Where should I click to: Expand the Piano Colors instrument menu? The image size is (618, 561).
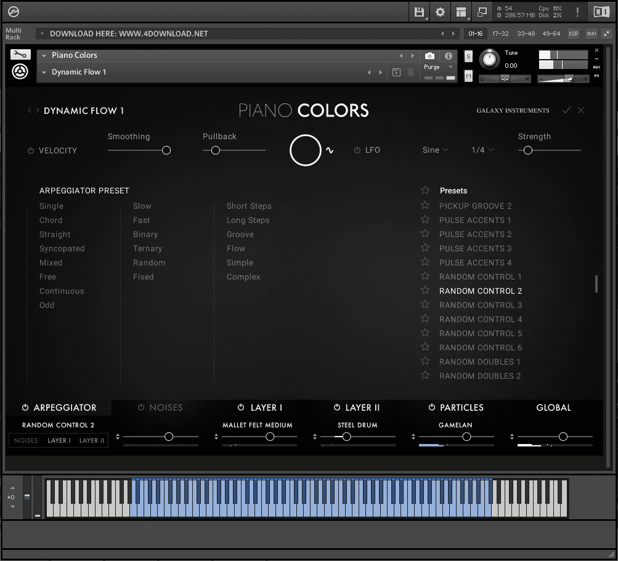44,55
